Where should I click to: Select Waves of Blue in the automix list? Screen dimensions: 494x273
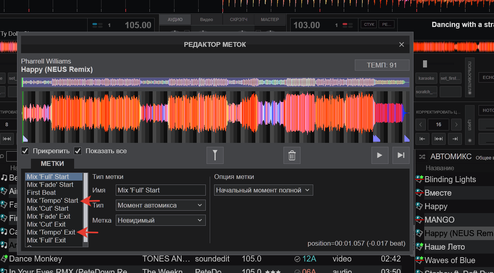click(x=450, y=260)
